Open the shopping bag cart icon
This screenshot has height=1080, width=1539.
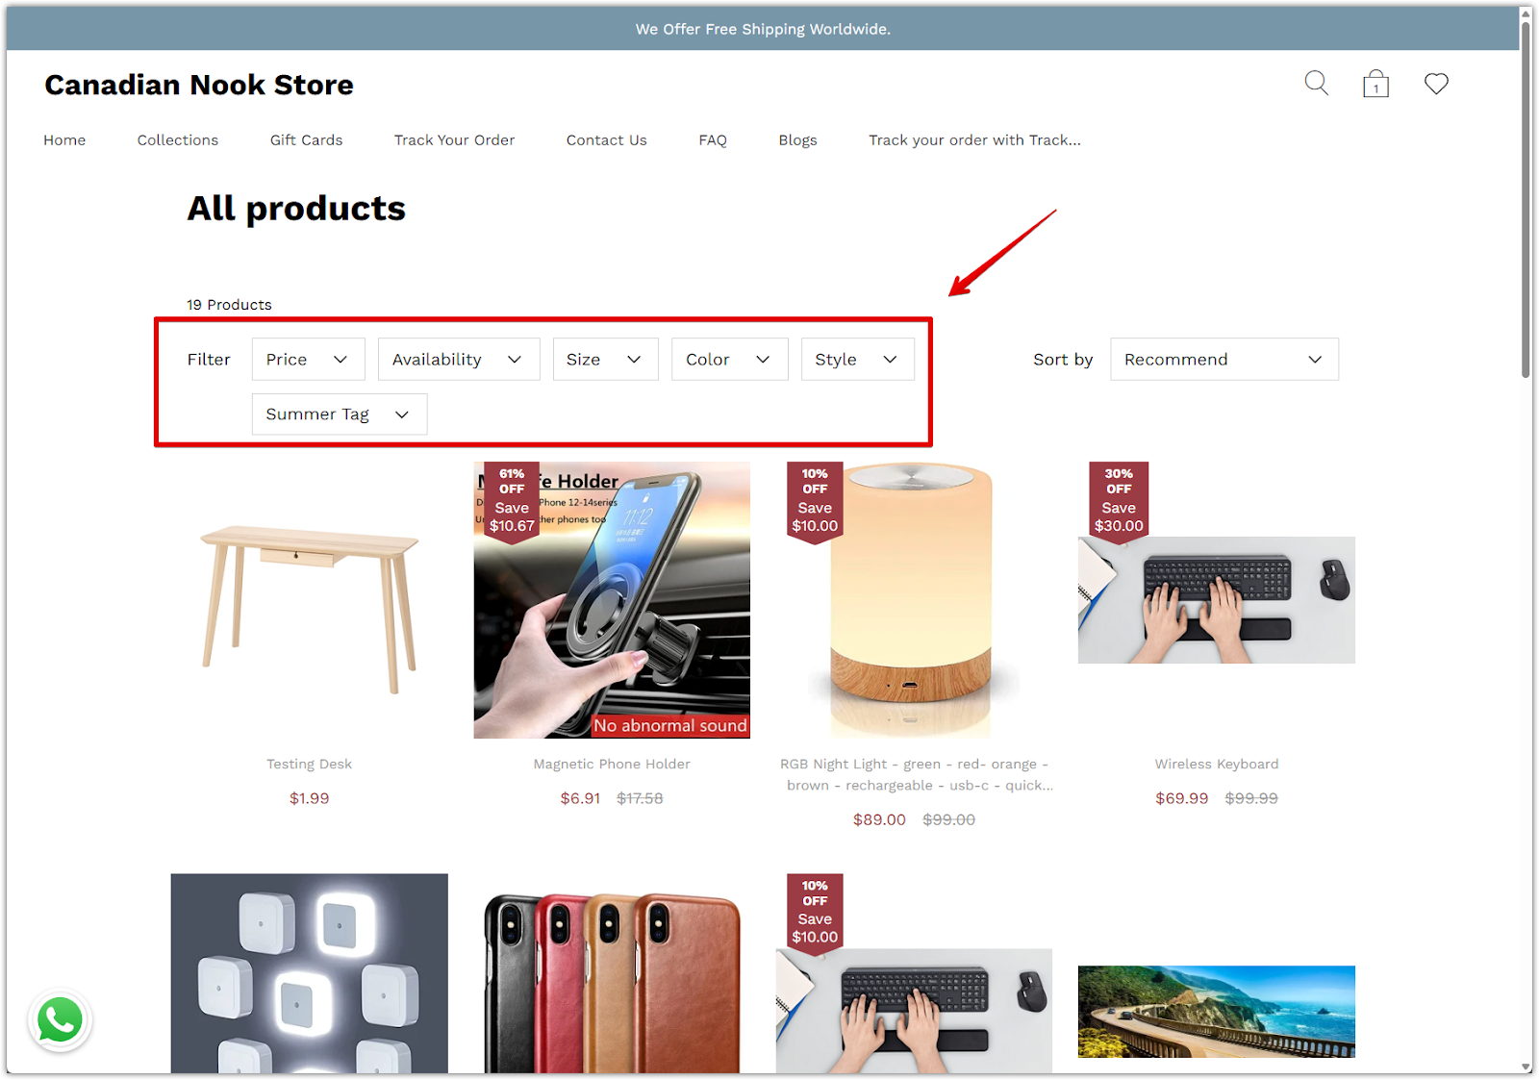[x=1375, y=84]
